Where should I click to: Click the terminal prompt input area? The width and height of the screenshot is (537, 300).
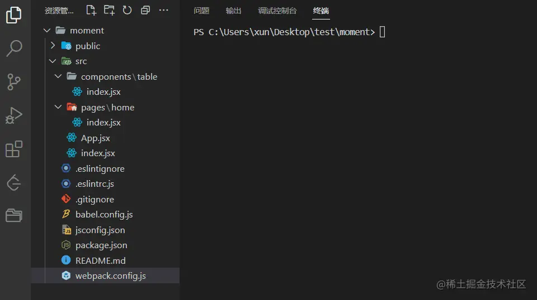coord(383,32)
